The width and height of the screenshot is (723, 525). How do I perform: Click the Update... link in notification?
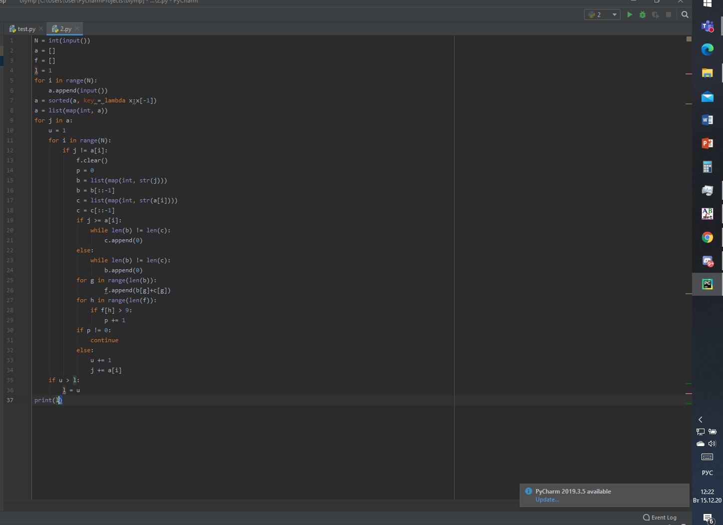pyautogui.click(x=547, y=500)
